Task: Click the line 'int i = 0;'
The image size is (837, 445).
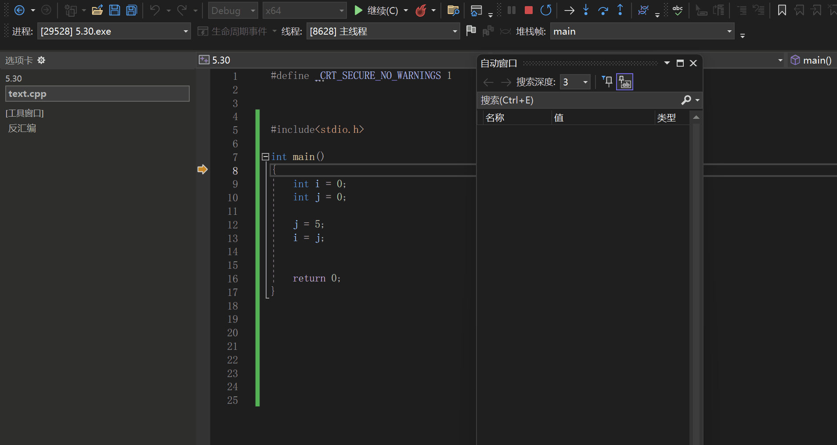Action: tap(319, 184)
